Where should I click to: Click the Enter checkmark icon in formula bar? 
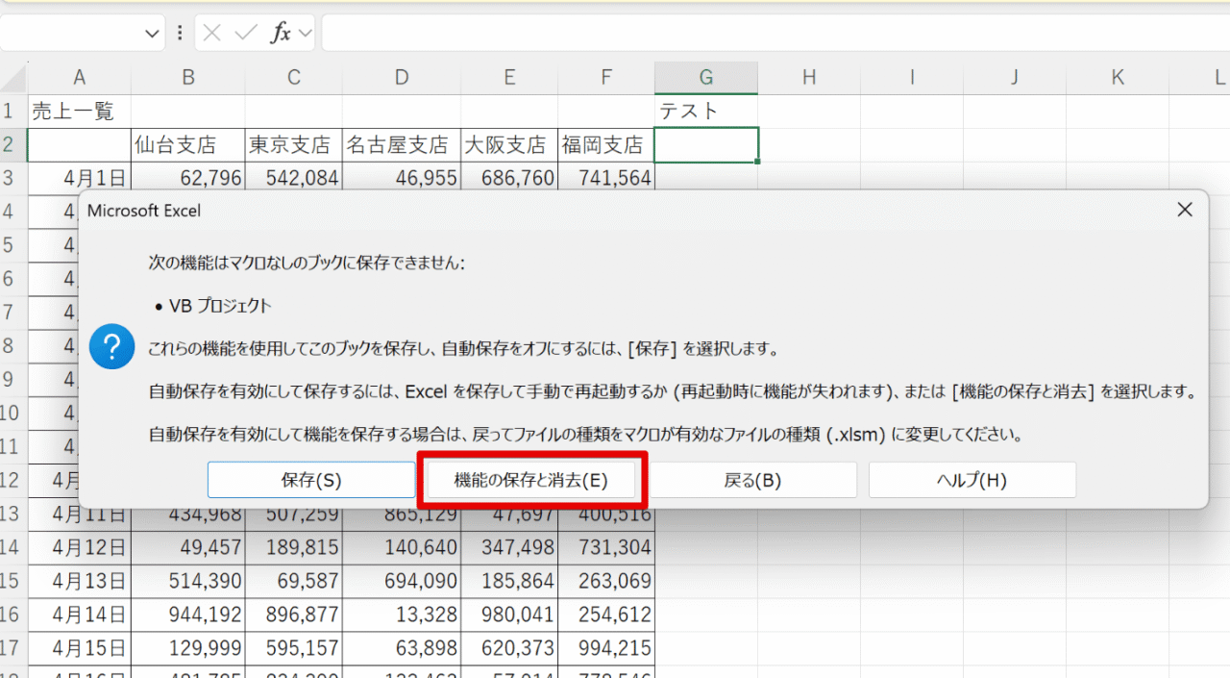(x=246, y=33)
